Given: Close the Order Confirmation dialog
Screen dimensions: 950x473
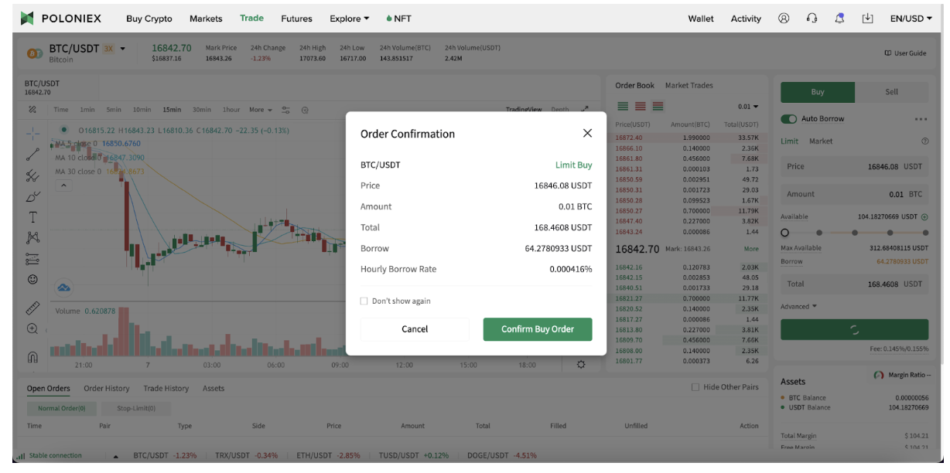Looking at the screenshot, I should click(587, 133).
